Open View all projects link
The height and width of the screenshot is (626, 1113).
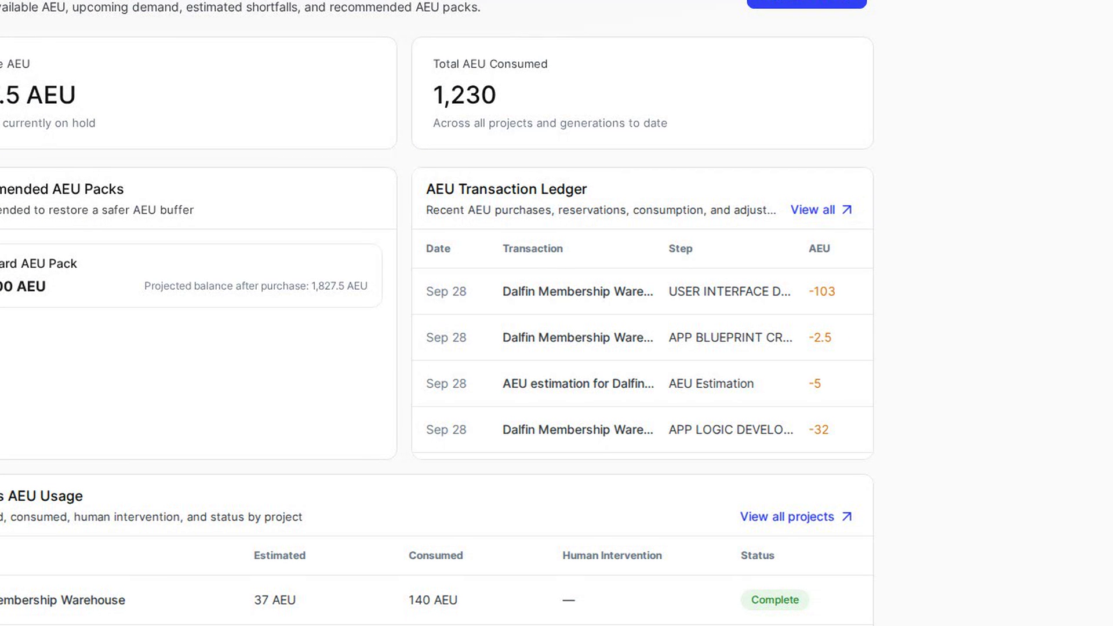click(796, 516)
